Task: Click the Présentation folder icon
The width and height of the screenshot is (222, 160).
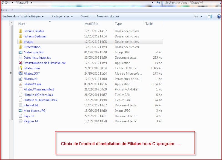Action: tap(20, 47)
